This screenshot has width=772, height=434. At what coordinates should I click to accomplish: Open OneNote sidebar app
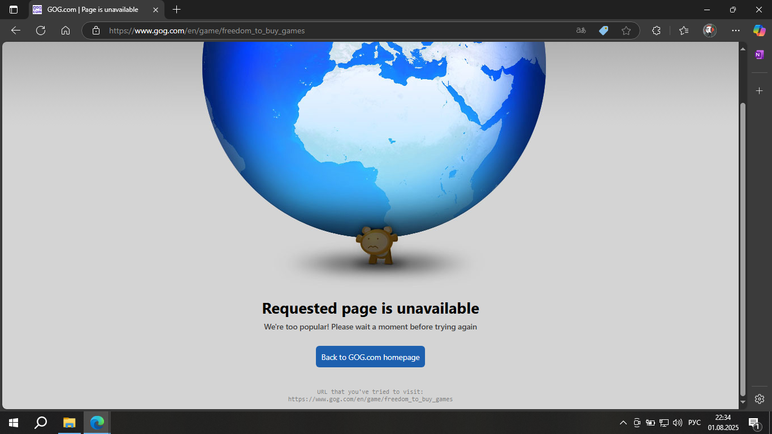coord(760,54)
